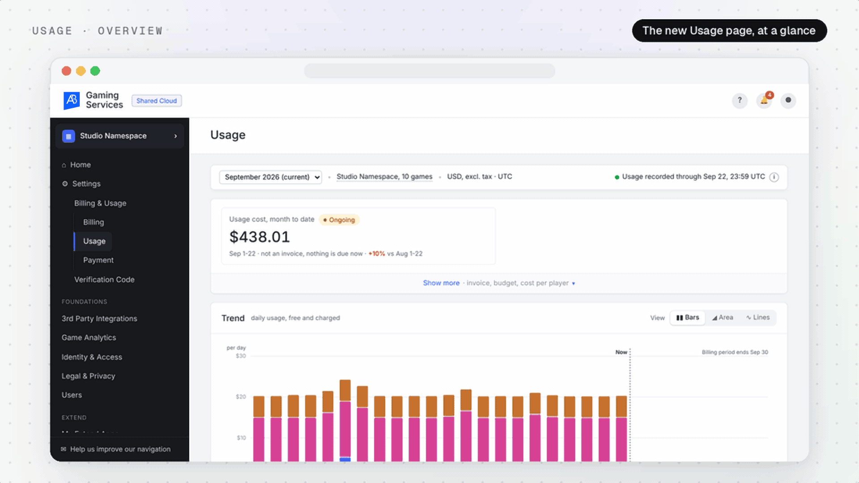Click the browser address bar
Viewport: 859px width, 483px height.
429,71
